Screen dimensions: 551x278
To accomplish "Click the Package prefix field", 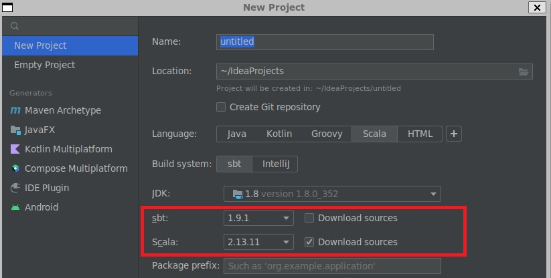I will click(x=332, y=266).
